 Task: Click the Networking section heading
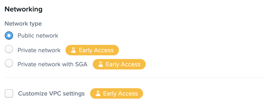[x=24, y=9]
